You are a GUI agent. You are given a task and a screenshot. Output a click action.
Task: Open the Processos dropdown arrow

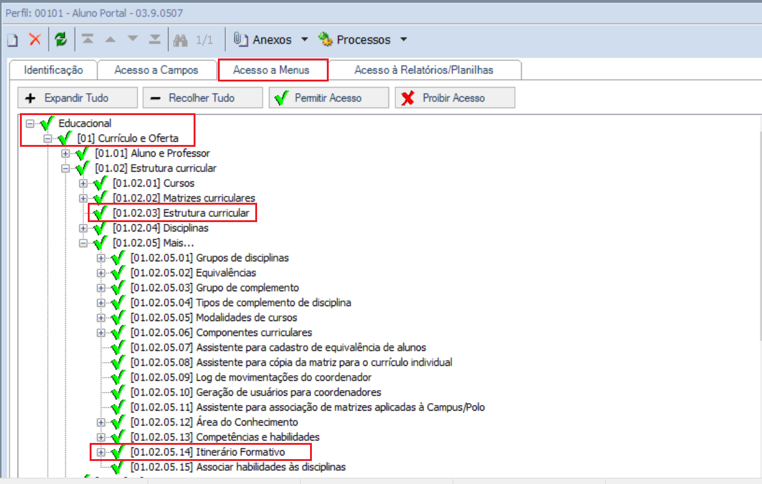point(403,40)
